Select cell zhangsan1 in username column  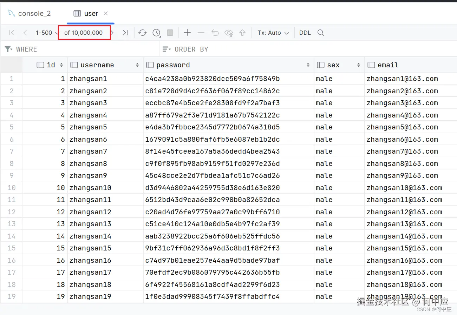[x=105, y=79]
